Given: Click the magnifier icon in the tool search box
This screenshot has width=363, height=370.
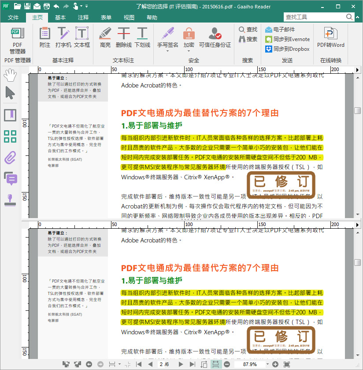Looking at the screenshot, I should [x=349, y=17].
